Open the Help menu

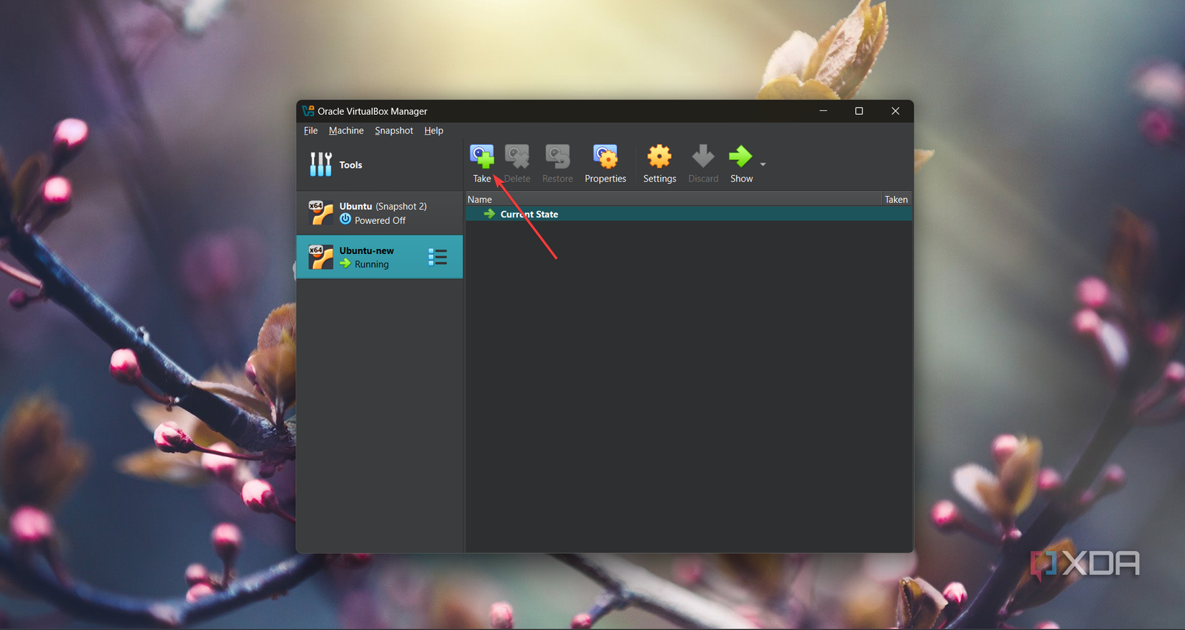pos(434,131)
